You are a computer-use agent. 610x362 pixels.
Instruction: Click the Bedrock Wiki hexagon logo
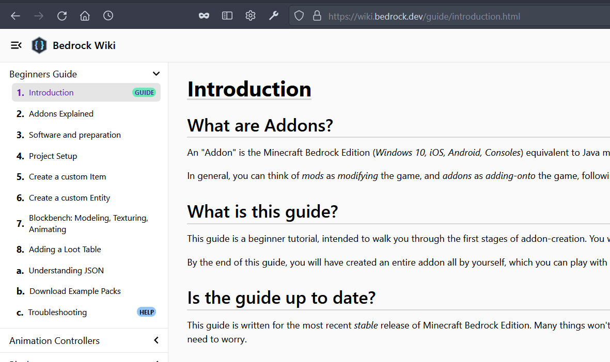tap(39, 45)
